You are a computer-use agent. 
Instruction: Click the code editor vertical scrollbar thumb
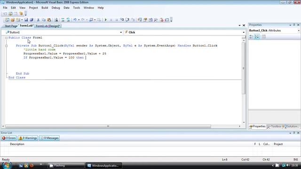[244, 68]
